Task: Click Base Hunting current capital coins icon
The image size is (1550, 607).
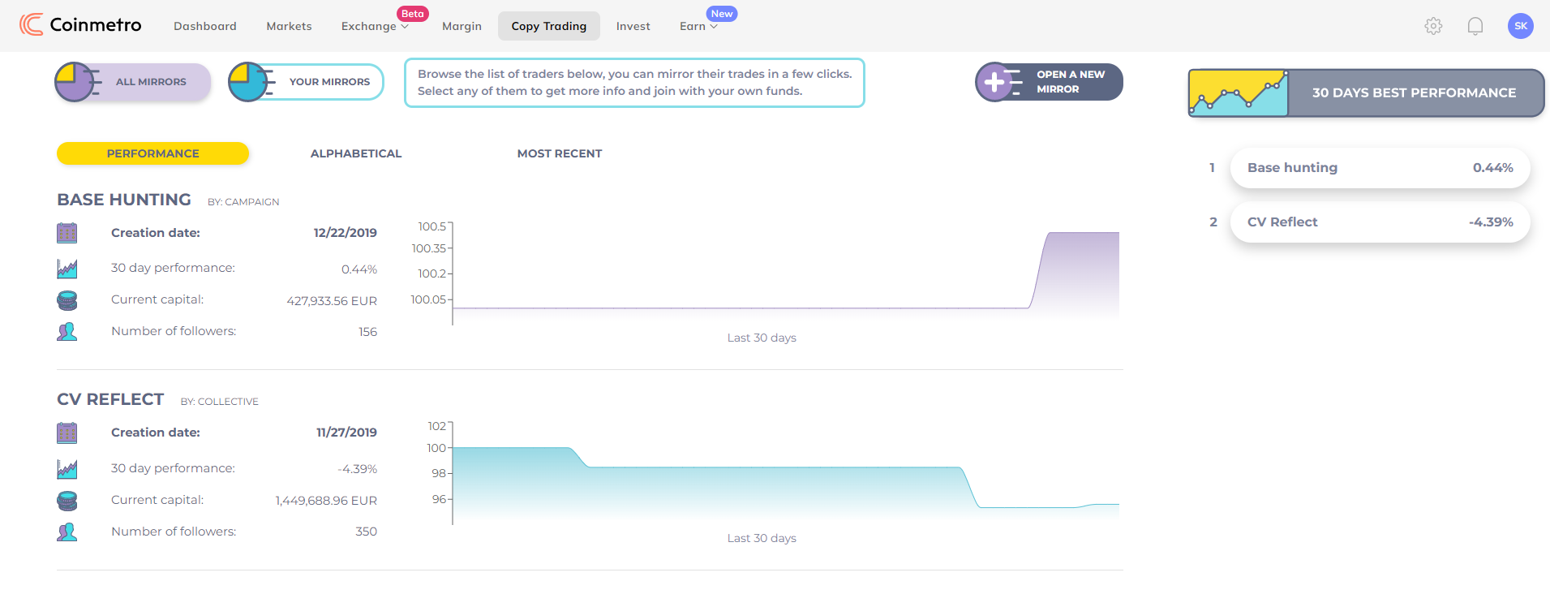Action: 67,300
